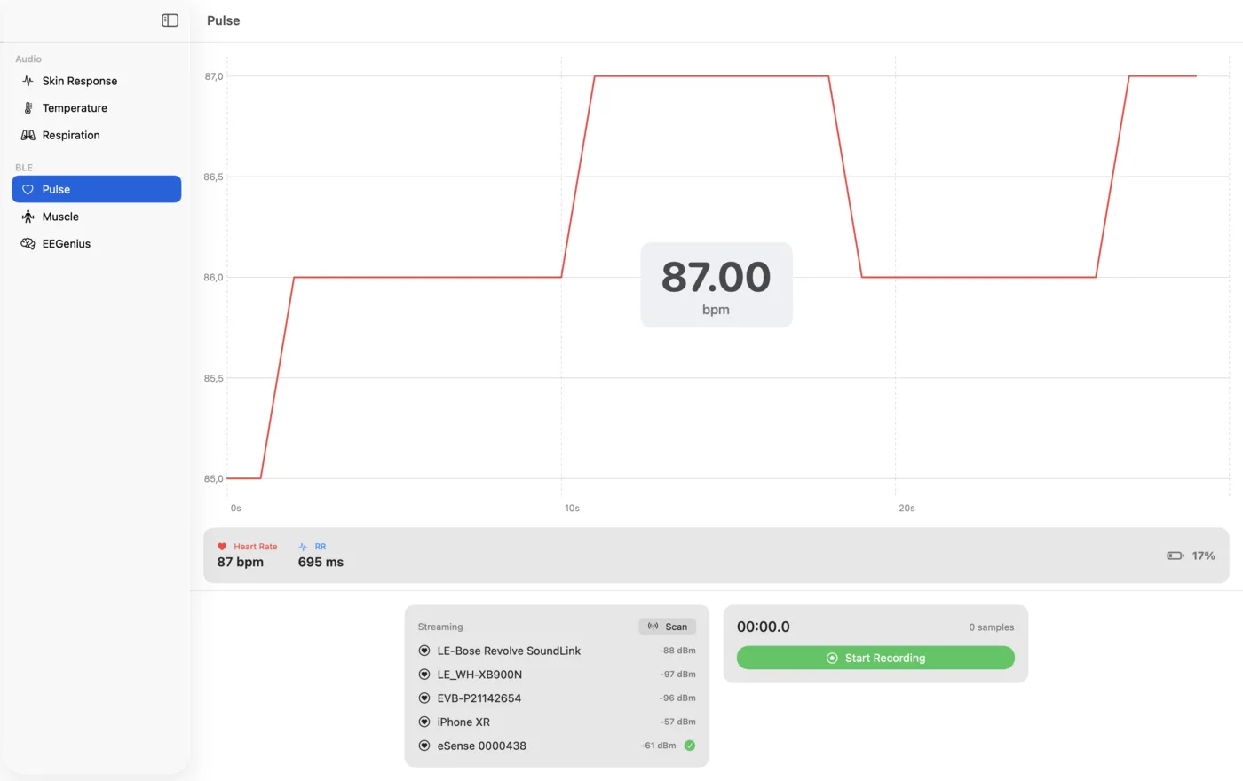
Task: Click the 00:00.0 recording timer
Action: click(764, 627)
